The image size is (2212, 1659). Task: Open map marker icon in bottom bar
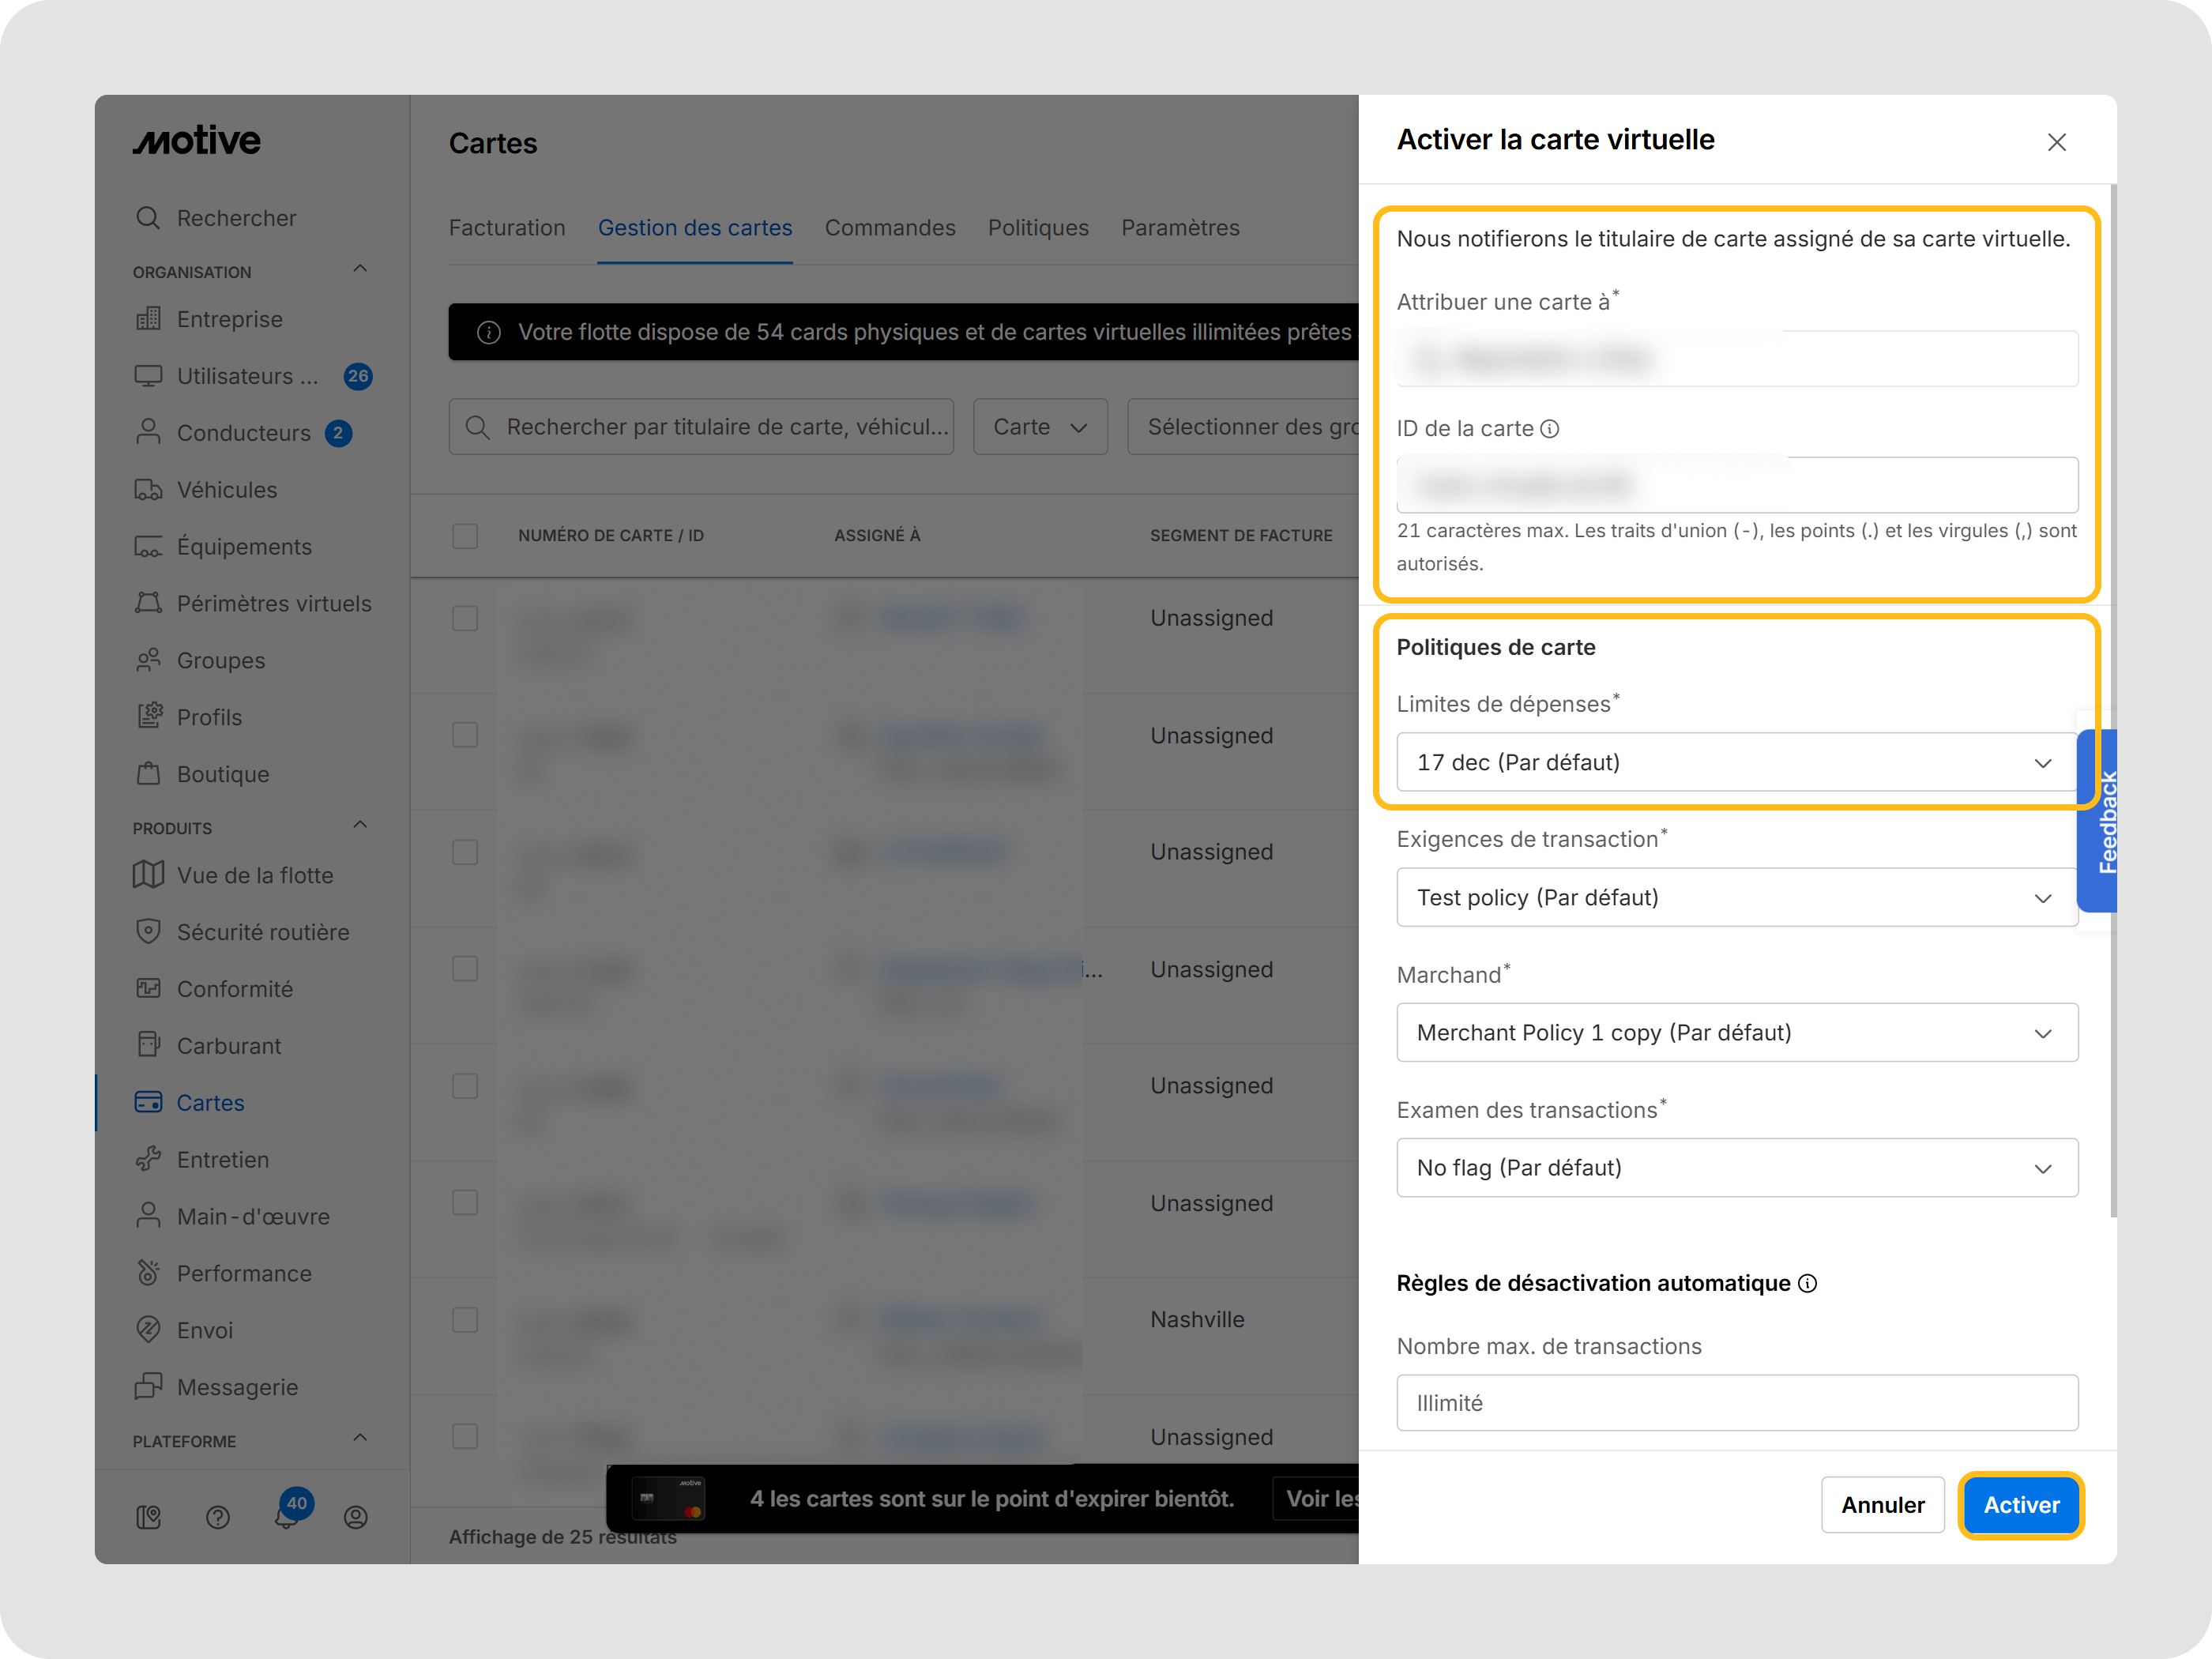149,1518
